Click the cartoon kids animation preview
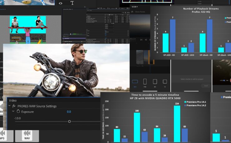This screenshot has height=143, width=231. 28,30
